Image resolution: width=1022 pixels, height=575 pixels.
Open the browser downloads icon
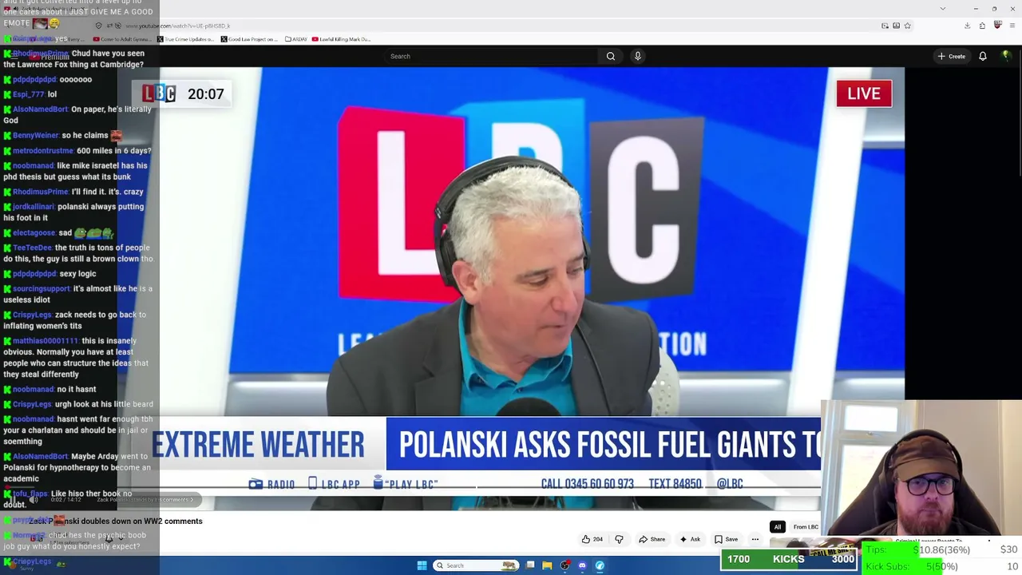tap(967, 26)
